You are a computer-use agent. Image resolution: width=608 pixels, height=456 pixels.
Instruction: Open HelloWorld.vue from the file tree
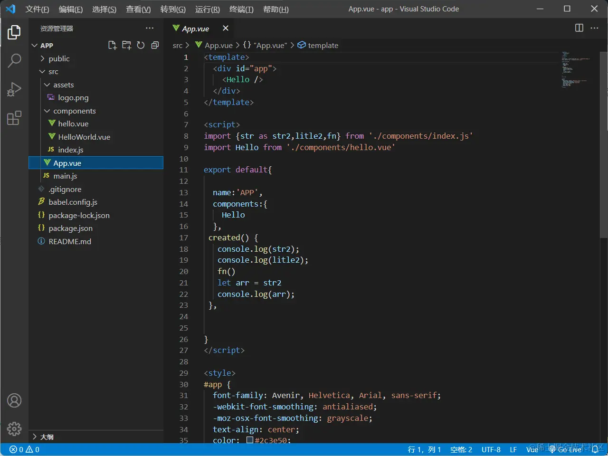tap(84, 137)
